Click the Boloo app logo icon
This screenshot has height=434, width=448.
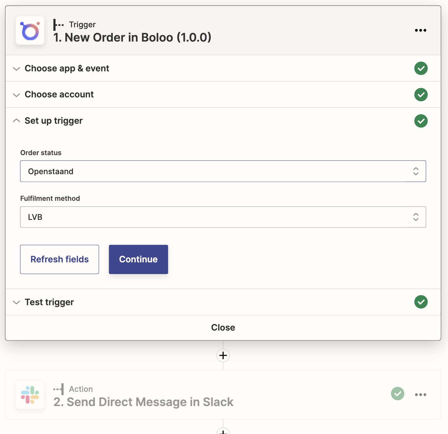tap(30, 30)
